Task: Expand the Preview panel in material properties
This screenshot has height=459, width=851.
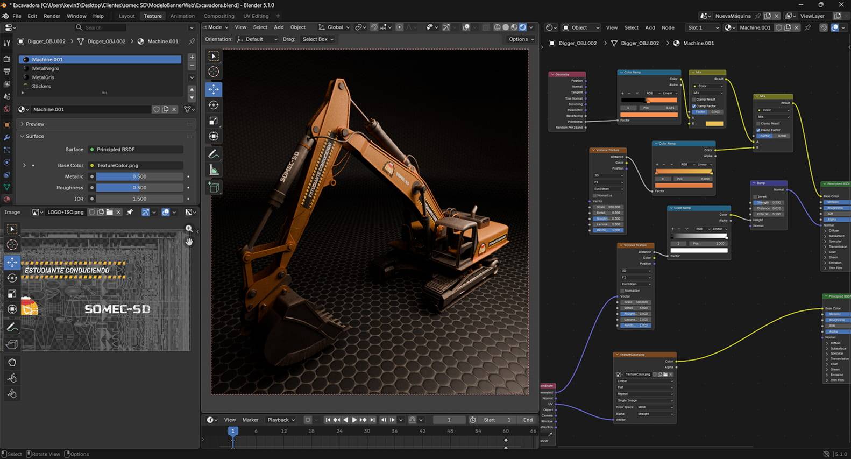Action: [35, 124]
